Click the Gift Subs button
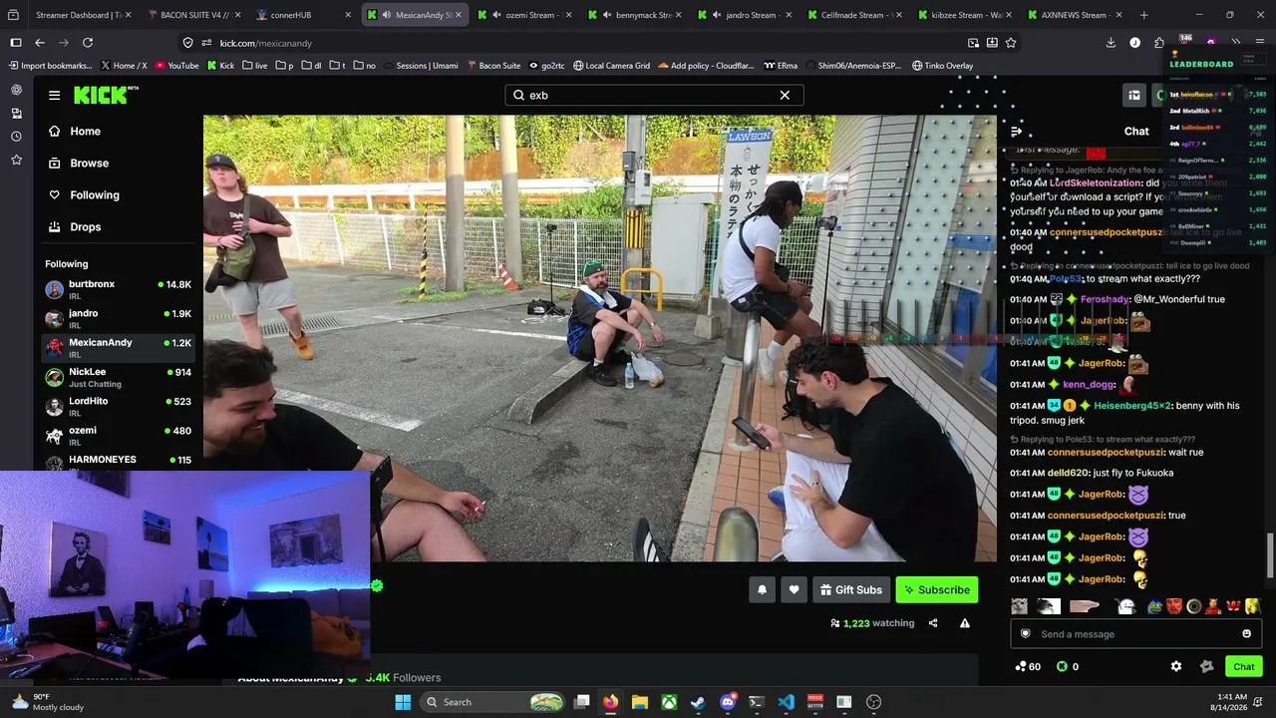Screen dimensions: 1276x718 [850, 589]
